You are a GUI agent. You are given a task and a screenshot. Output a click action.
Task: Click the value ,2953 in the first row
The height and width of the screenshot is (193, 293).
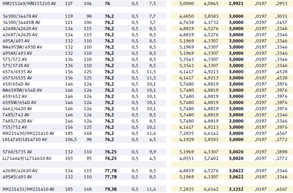(x=281, y=3)
